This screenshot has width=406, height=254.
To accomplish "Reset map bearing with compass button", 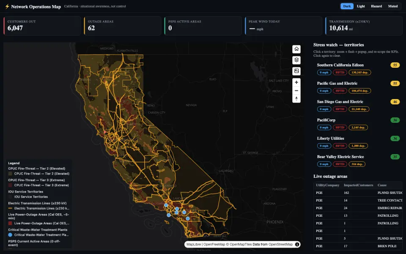I will (x=296, y=99).
